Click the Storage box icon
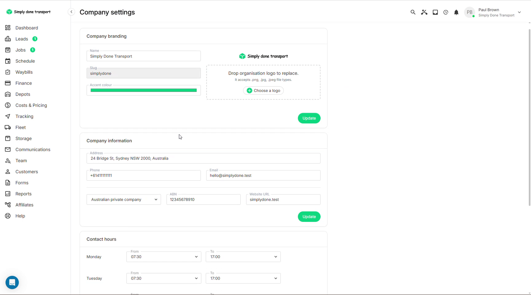The width and height of the screenshot is (531, 295). [8, 138]
